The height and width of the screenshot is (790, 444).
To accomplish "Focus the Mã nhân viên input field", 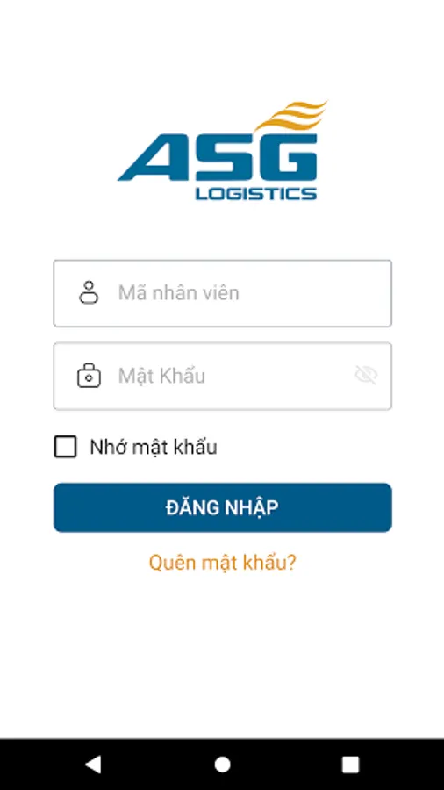I will point(223,293).
